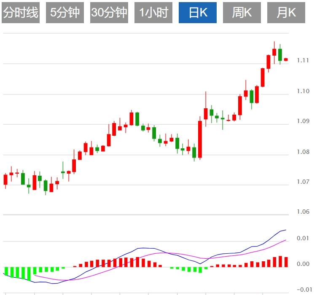Switch to the 1小时 interval

tap(153, 13)
